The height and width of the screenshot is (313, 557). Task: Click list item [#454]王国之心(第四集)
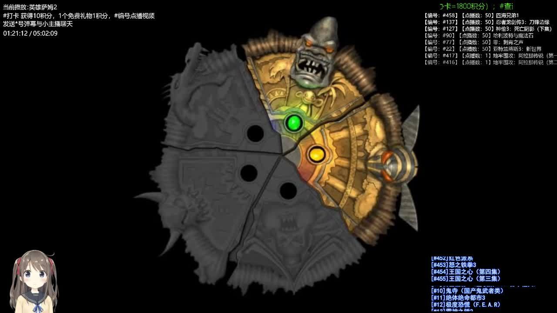click(466, 272)
